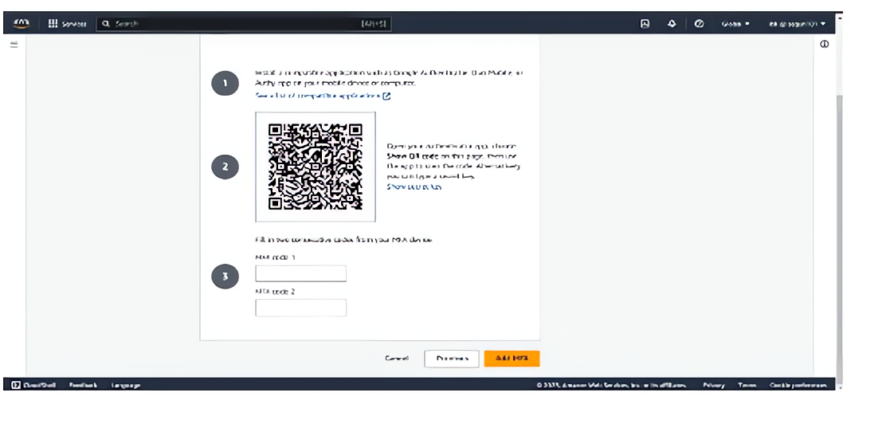The height and width of the screenshot is (432, 894).
Task: Focus the MFA code 1 field
Action: 300,273
